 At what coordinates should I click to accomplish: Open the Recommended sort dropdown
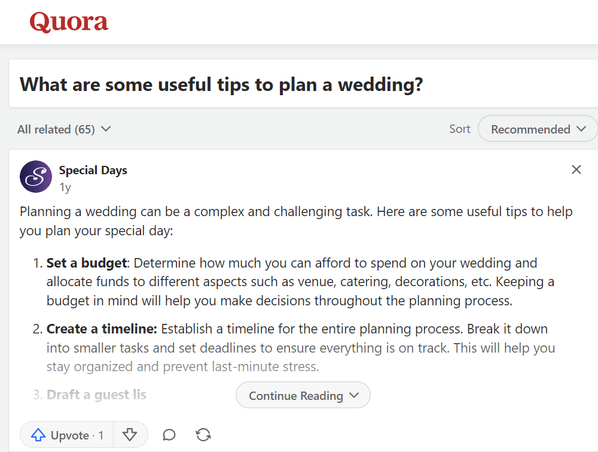click(536, 129)
